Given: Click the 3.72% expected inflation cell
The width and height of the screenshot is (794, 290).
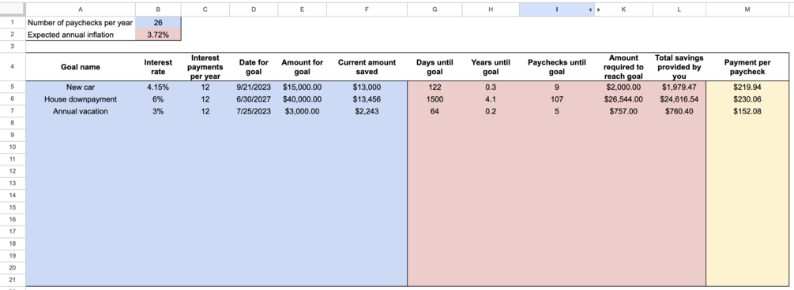Looking at the screenshot, I should [x=158, y=35].
